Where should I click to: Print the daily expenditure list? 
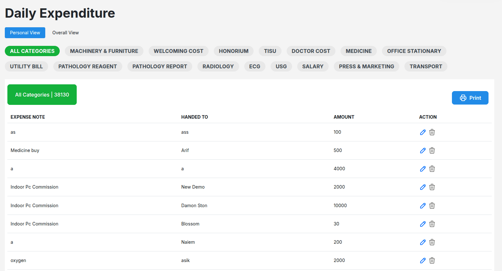[470, 98]
